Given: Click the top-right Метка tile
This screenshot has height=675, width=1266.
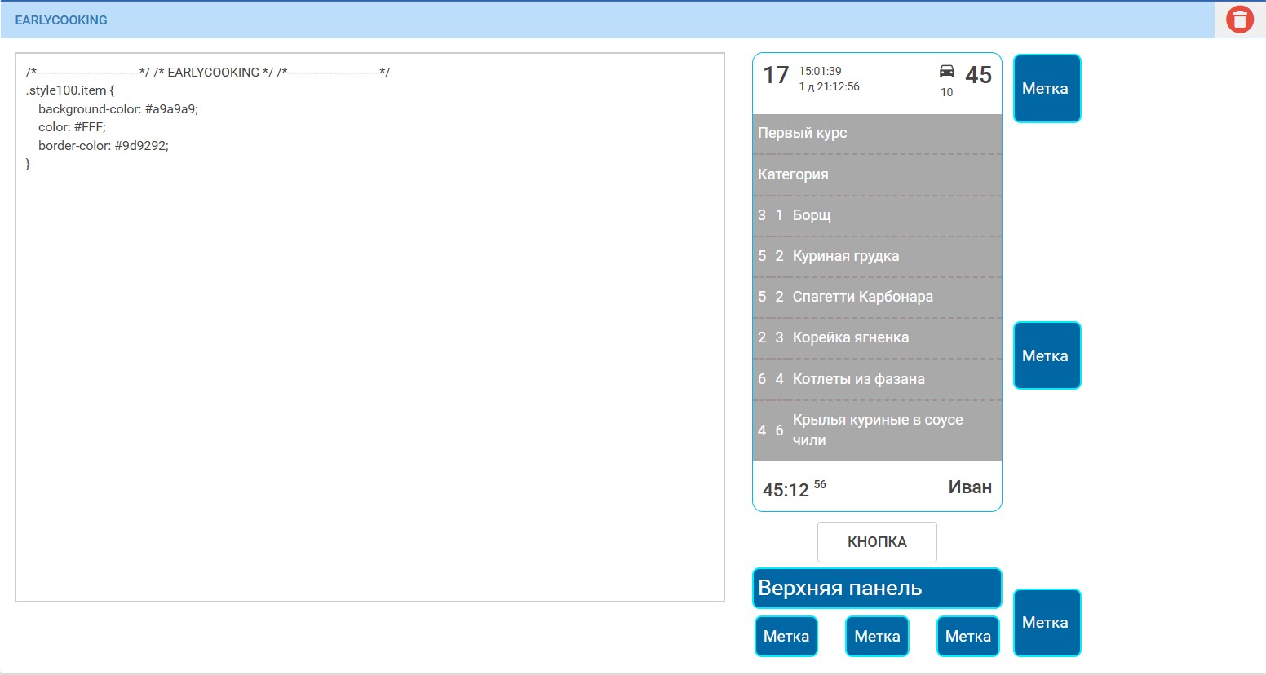Looking at the screenshot, I should pos(1047,89).
